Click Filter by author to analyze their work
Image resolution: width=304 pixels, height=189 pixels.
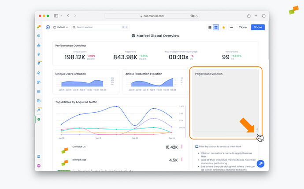tap(220, 146)
